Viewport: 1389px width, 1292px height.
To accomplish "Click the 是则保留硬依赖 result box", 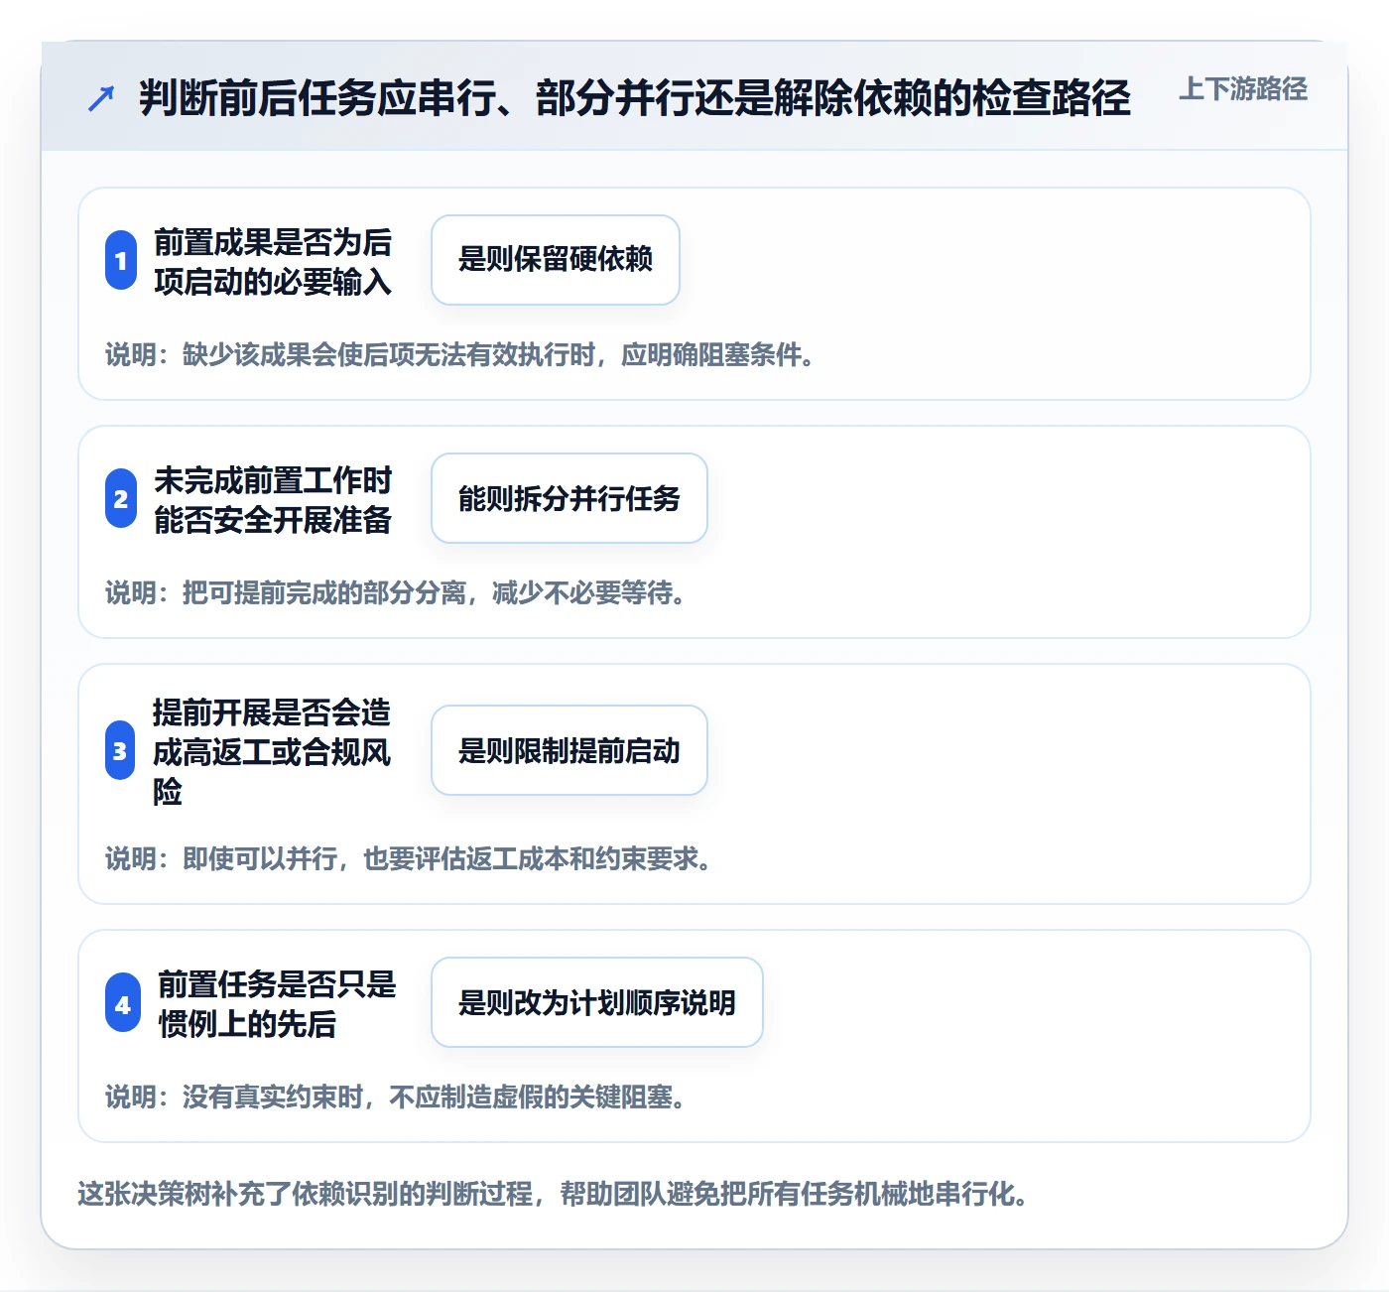I will click(556, 260).
